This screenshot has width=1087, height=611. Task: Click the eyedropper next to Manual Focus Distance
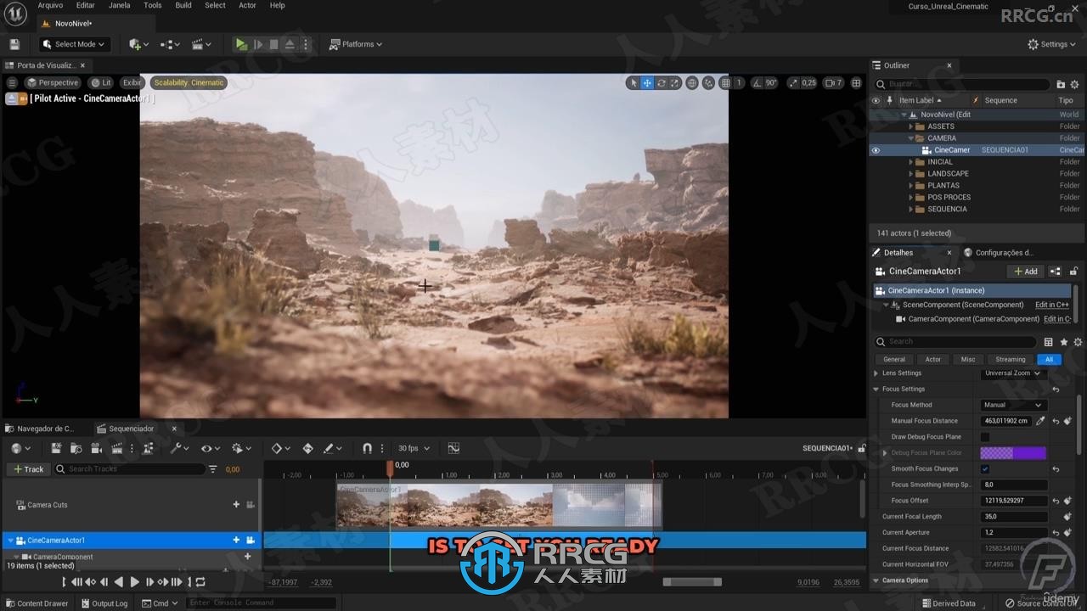[1040, 421]
